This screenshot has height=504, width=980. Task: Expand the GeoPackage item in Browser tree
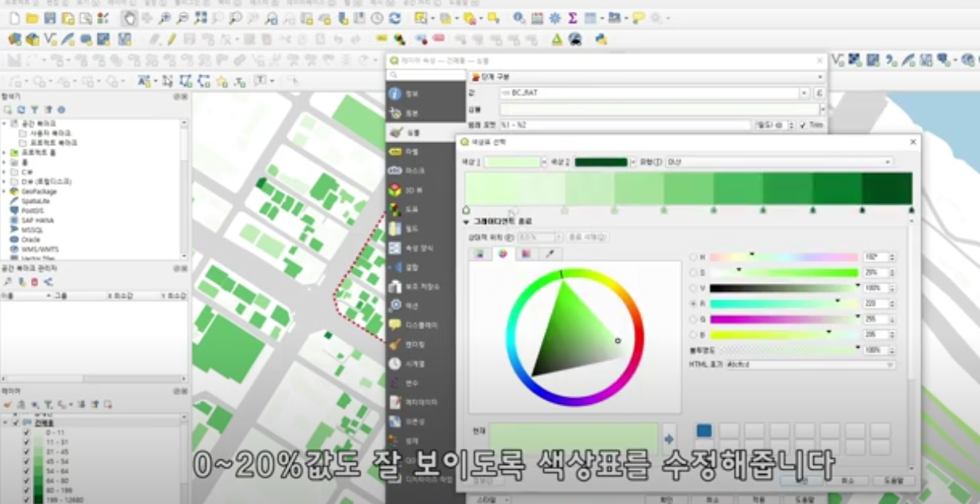[x=5, y=191]
